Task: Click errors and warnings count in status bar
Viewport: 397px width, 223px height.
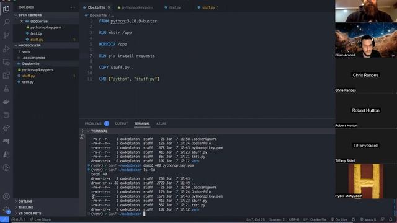Action: (19, 219)
